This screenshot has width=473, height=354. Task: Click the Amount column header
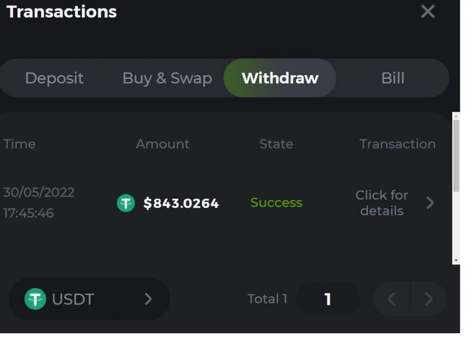[x=163, y=144]
